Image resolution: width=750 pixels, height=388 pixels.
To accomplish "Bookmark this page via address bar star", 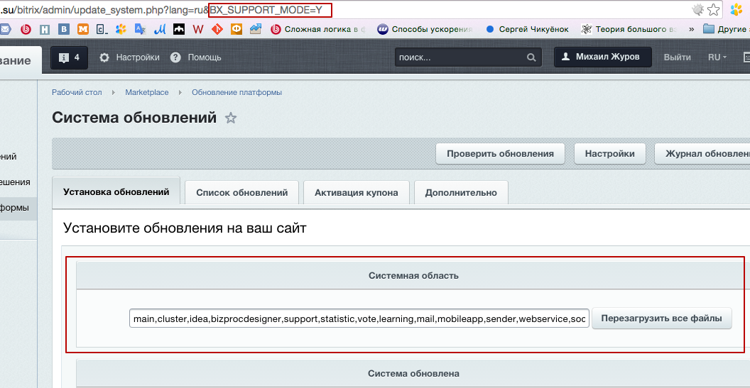I will tap(713, 9).
